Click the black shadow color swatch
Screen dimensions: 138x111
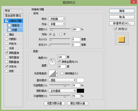(80, 91)
